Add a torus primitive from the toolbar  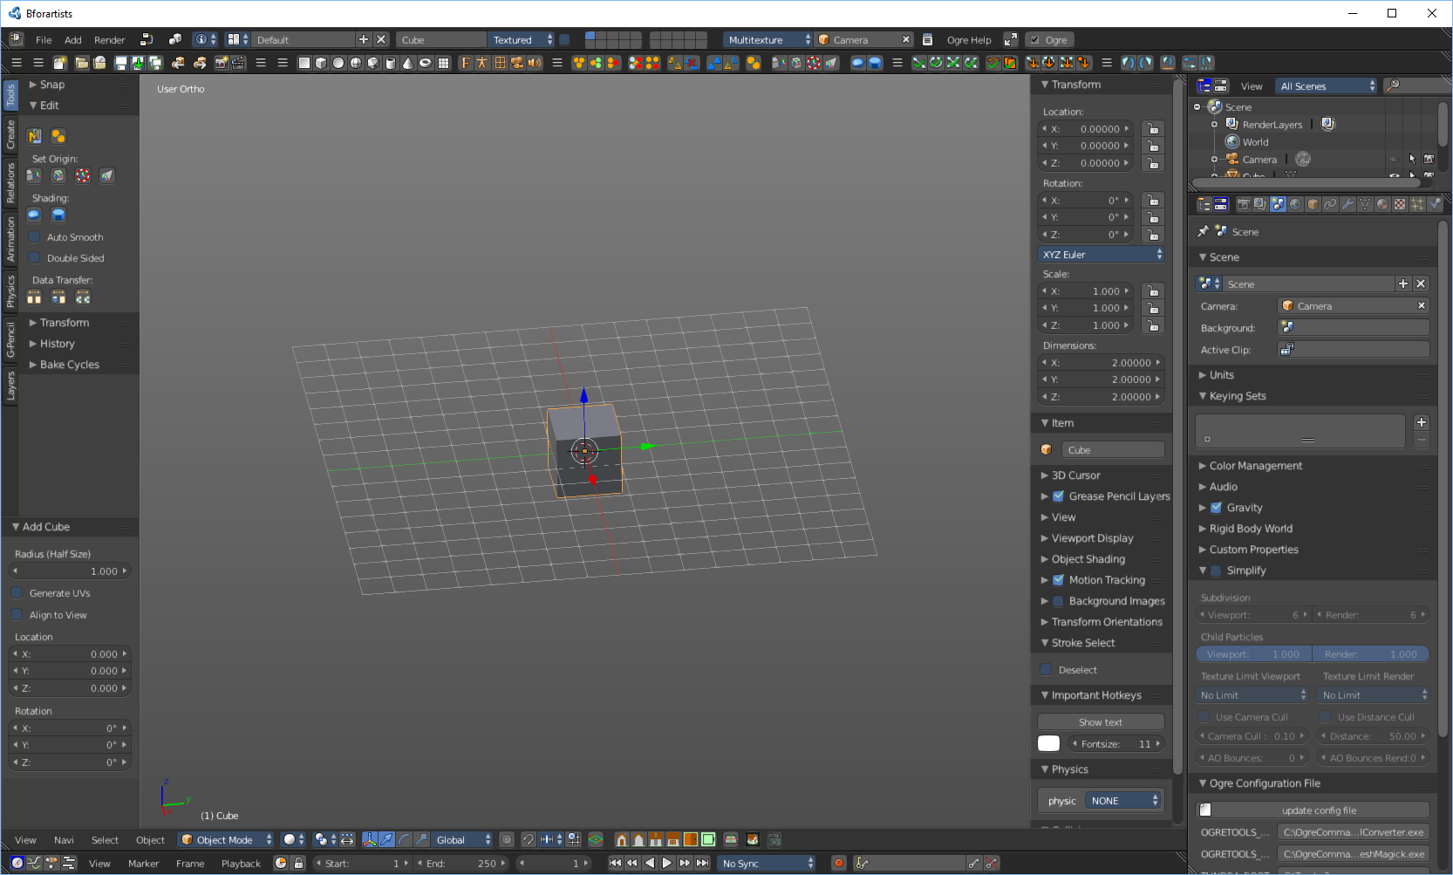pyautogui.click(x=425, y=63)
